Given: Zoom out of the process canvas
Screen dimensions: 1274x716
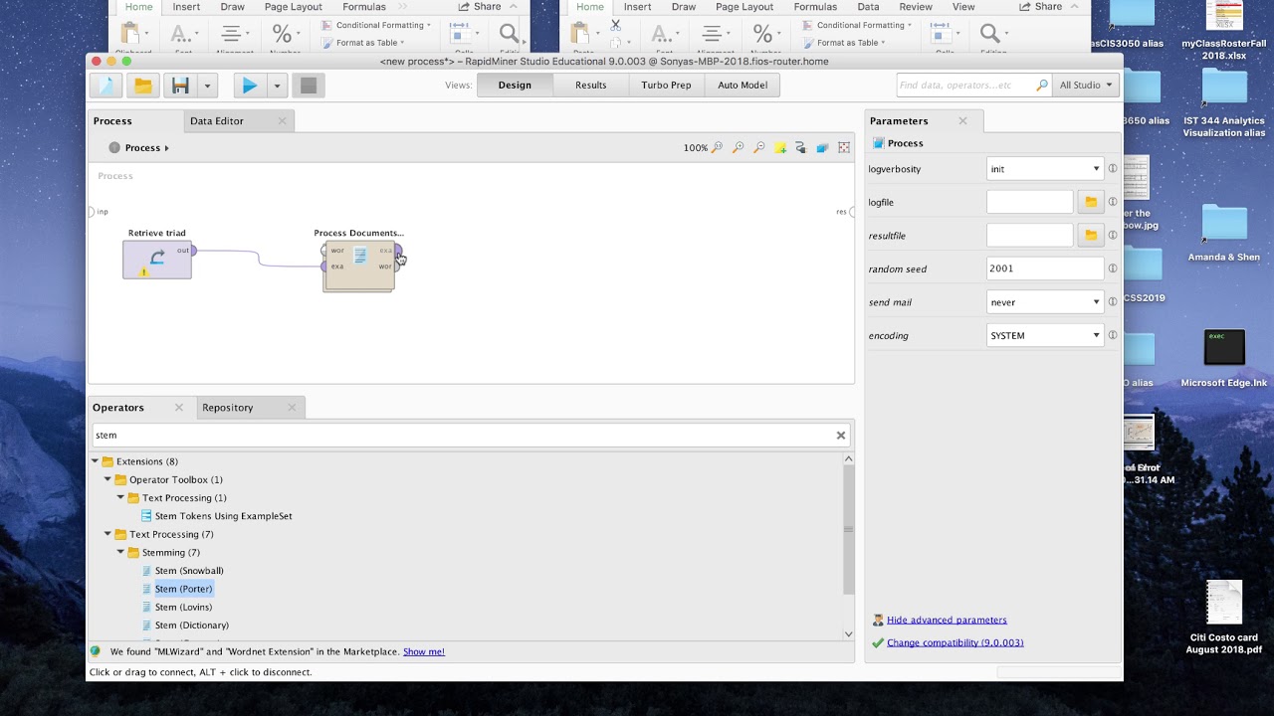Looking at the screenshot, I should [758, 148].
